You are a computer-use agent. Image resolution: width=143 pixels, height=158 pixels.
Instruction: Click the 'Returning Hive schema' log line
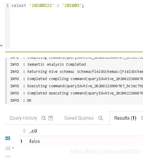click(77, 71)
